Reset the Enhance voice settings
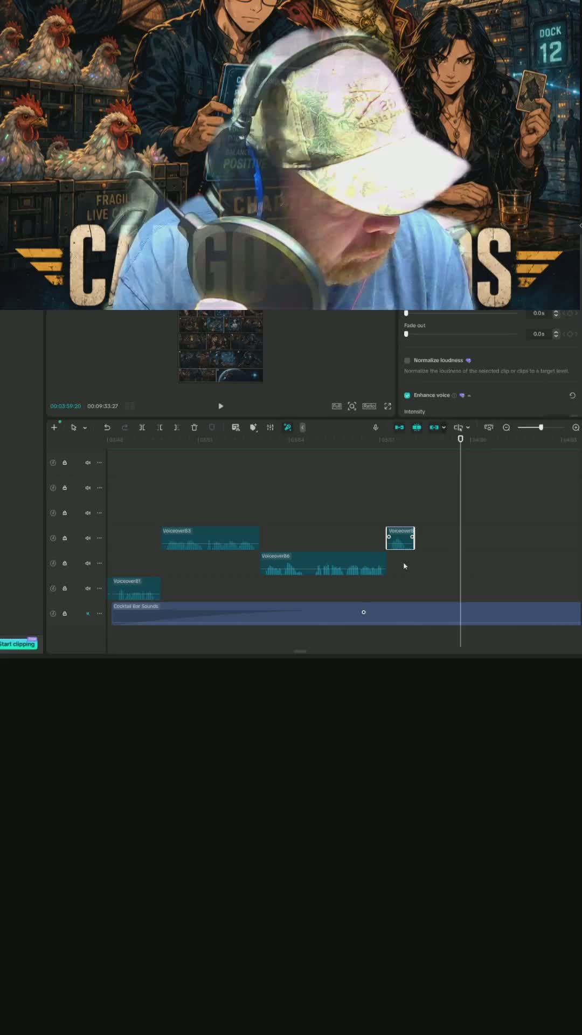 click(x=572, y=395)
